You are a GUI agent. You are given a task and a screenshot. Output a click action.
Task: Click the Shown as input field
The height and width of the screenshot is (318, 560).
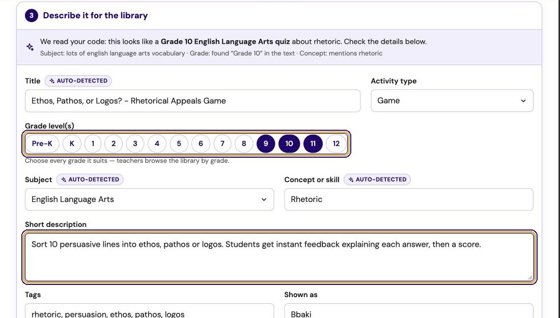(x=409, y=311)
